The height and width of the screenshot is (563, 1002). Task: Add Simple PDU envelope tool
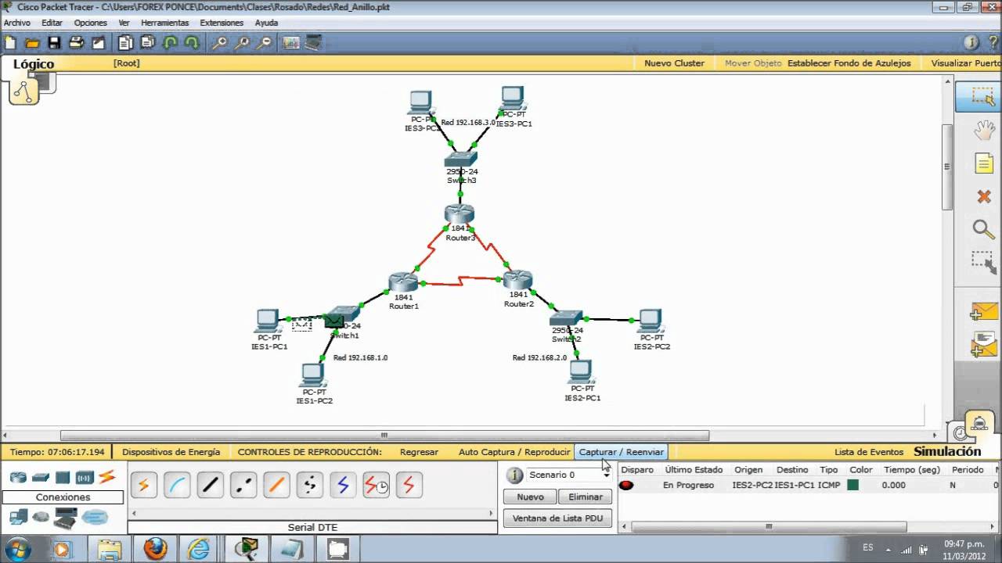pyautogui.click(x=983, y=310)
